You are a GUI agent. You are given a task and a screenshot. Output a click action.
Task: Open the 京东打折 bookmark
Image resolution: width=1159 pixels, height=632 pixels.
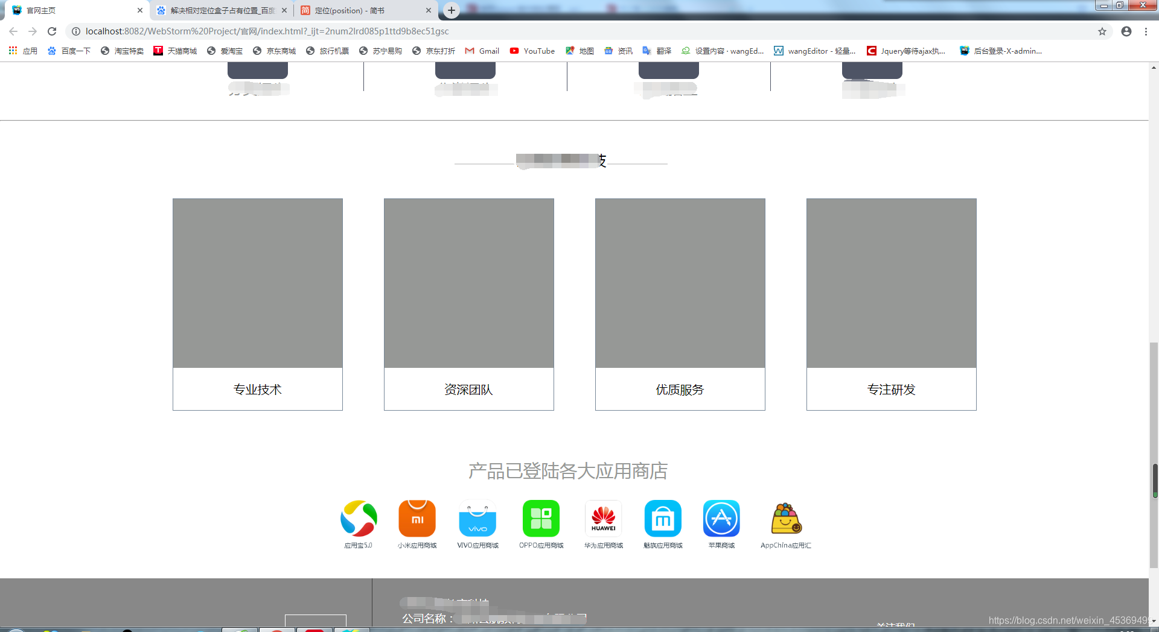(x=433, y=51)
